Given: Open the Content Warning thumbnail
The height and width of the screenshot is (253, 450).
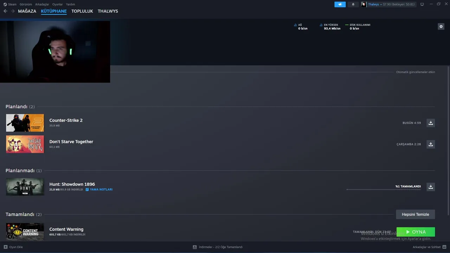Looking at the screenshot, I should coord(25,232).
